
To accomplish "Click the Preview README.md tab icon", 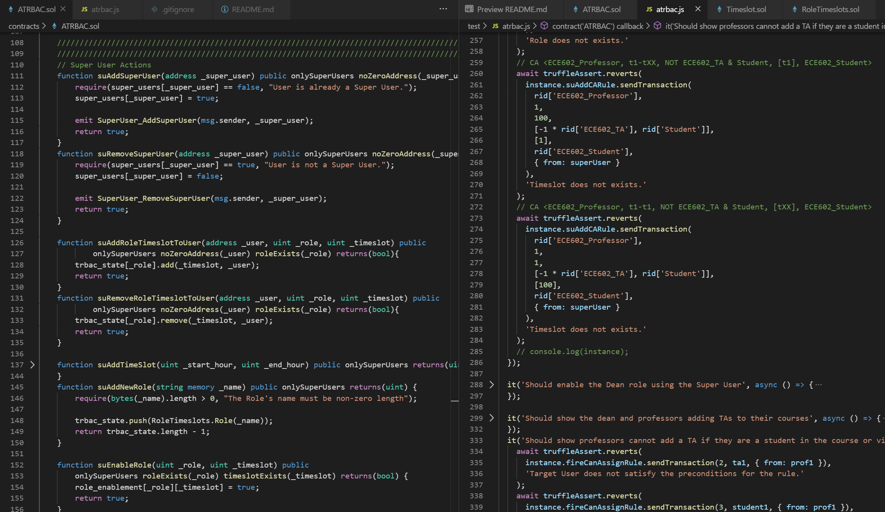I will pos(469,9).
